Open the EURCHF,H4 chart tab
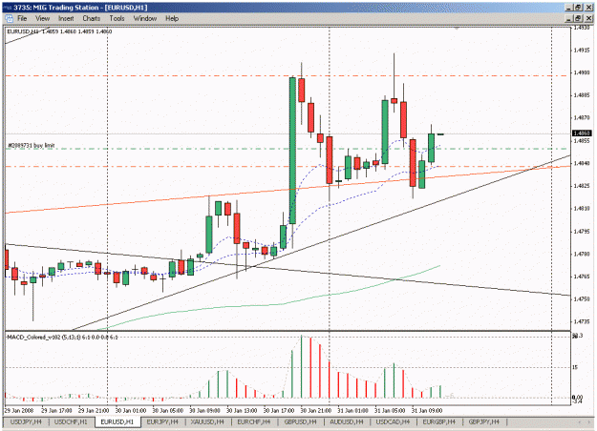 click(253, 421)
